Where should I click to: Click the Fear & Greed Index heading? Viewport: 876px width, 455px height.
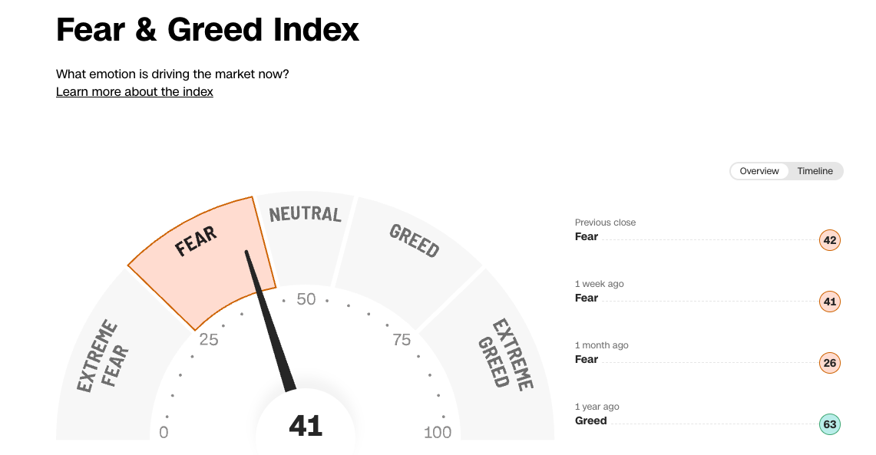point(208,30)
